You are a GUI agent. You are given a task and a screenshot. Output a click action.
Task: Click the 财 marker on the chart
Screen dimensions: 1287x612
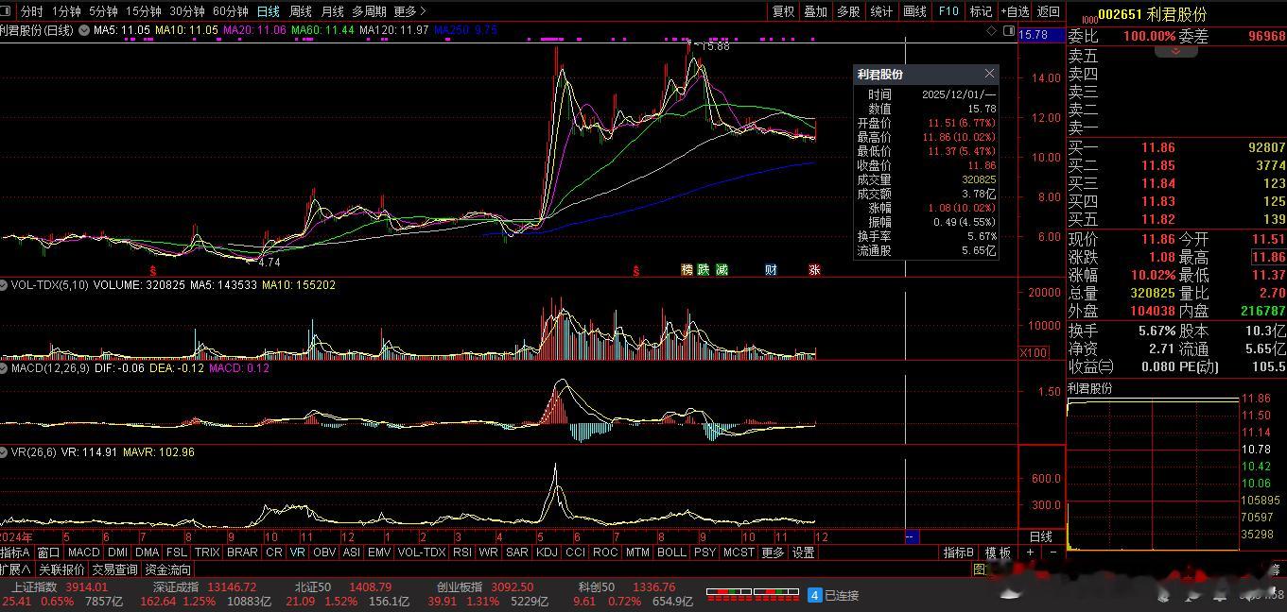click(771, 270)
